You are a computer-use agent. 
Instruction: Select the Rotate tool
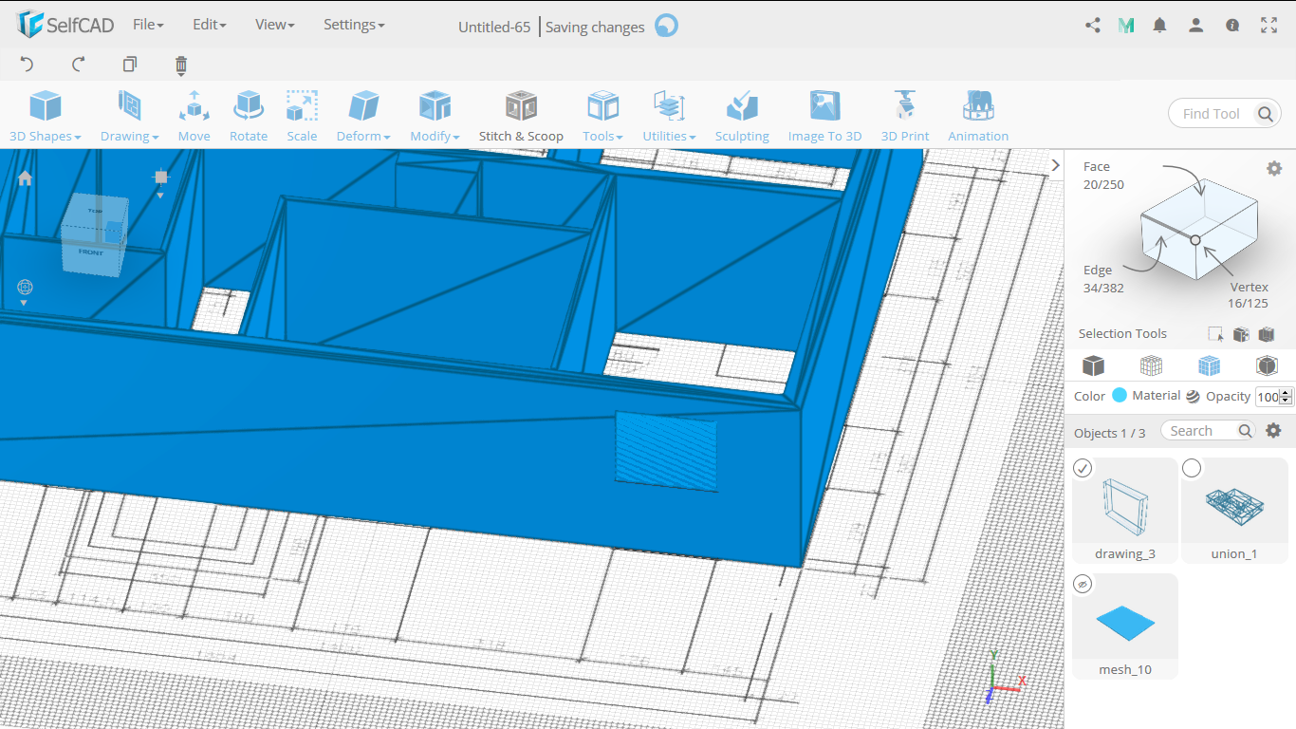point(249,116)
